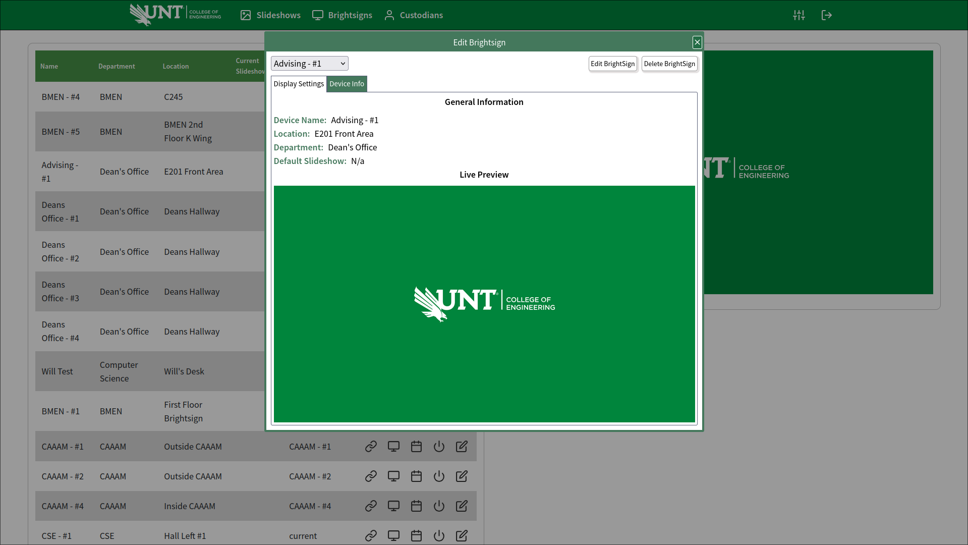This screenshot has height=545, width=968.
Task: Click the power icon for CAAAM - #4
Action: 439,506
